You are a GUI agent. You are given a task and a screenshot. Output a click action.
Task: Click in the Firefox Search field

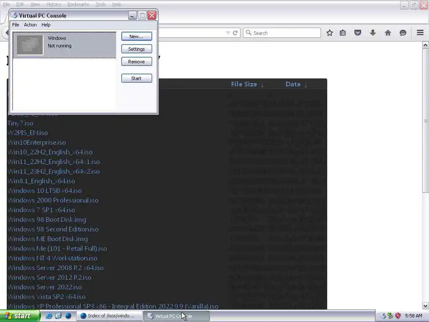coord(282,33)
